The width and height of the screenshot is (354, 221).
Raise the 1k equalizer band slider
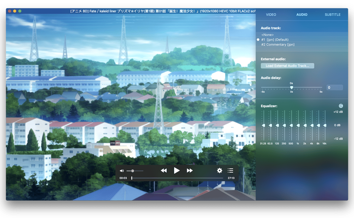click(298, 125)
